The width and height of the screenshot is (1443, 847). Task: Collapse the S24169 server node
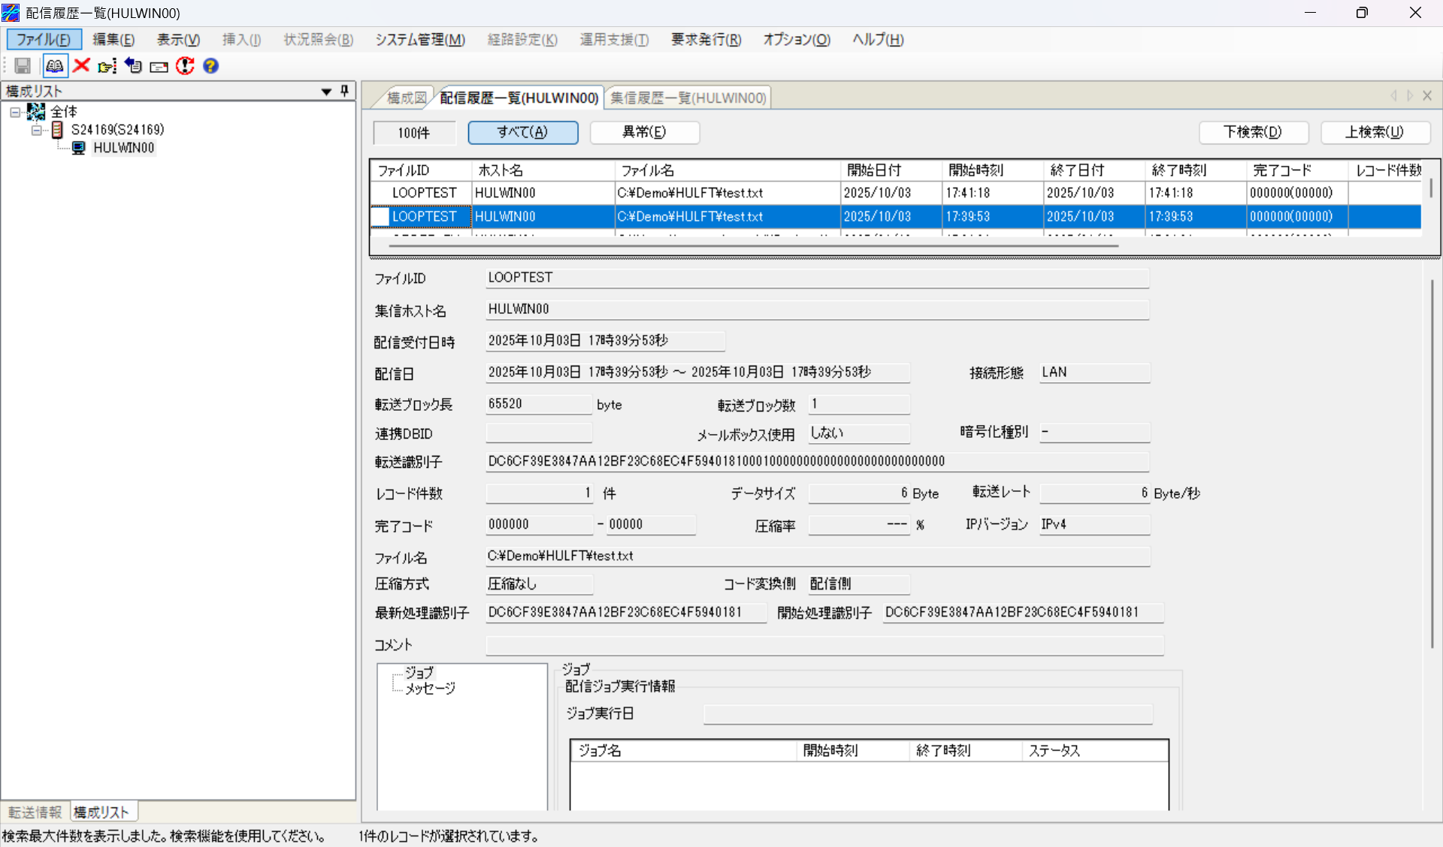36,130
